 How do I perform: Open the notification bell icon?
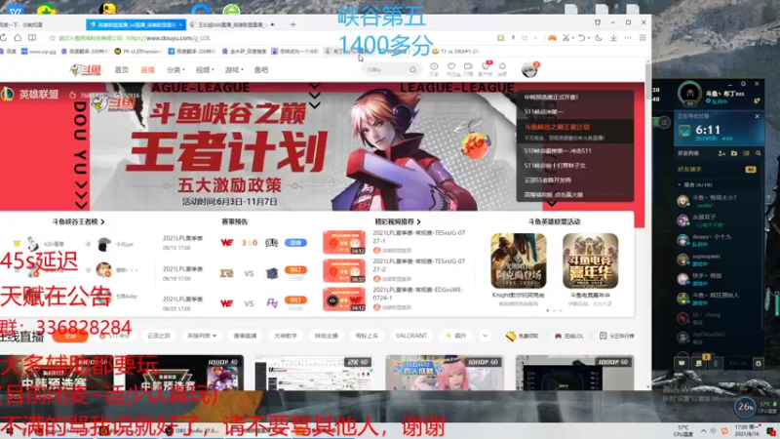[502, 68]
